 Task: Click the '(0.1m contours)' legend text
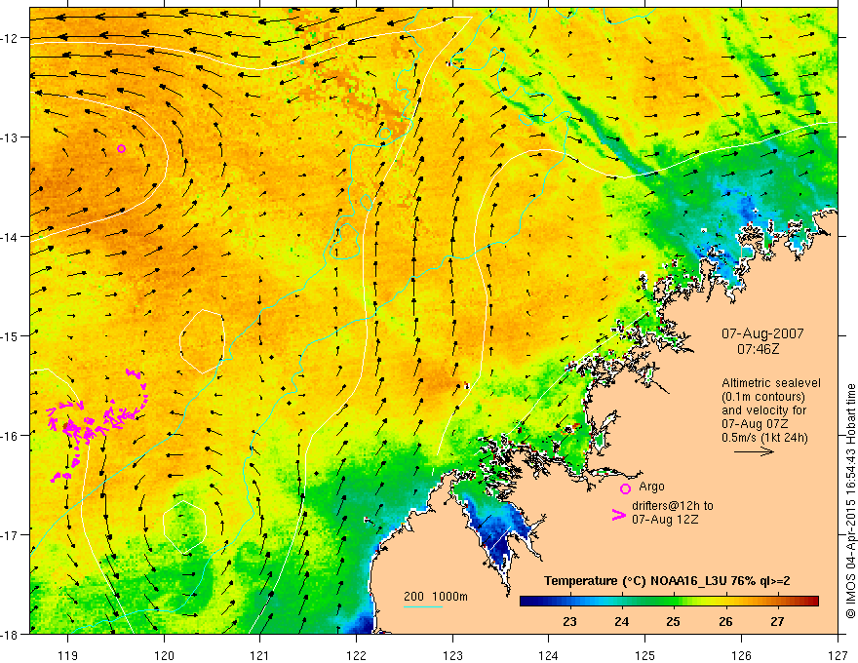(x=762, y=397)
